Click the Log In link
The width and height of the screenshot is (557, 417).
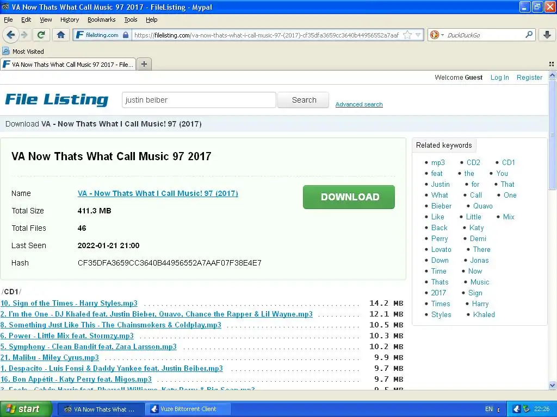[x=499, y=77]
